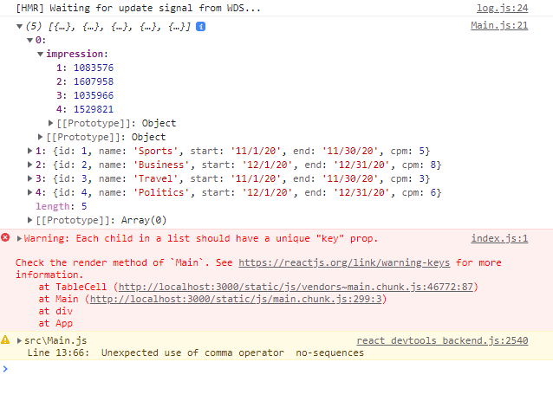The width and height of the screenshot is (553, 401).
Task: Select impression value 1607958
Action: [x=94, y=81]
